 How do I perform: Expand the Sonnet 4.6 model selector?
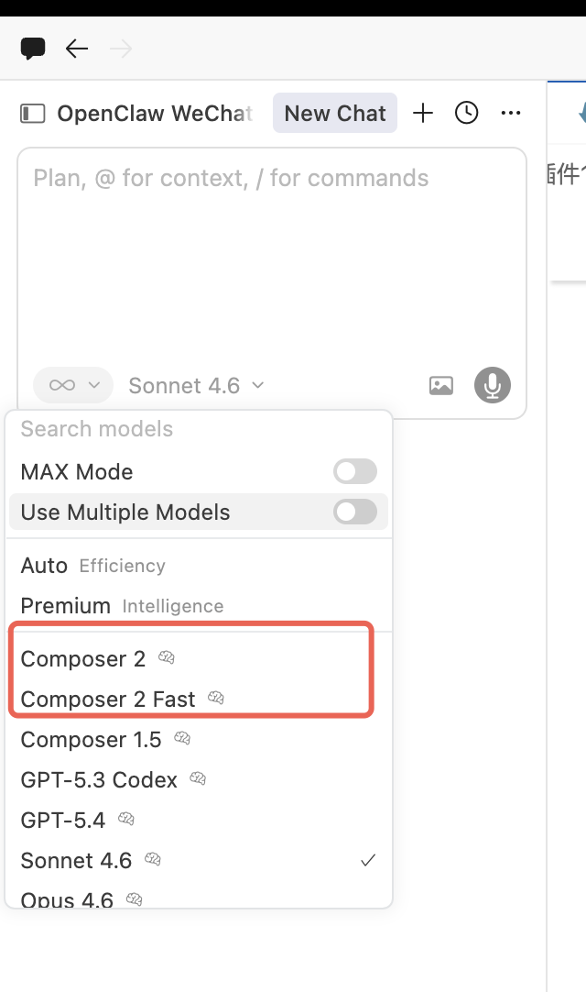point(196,386)
